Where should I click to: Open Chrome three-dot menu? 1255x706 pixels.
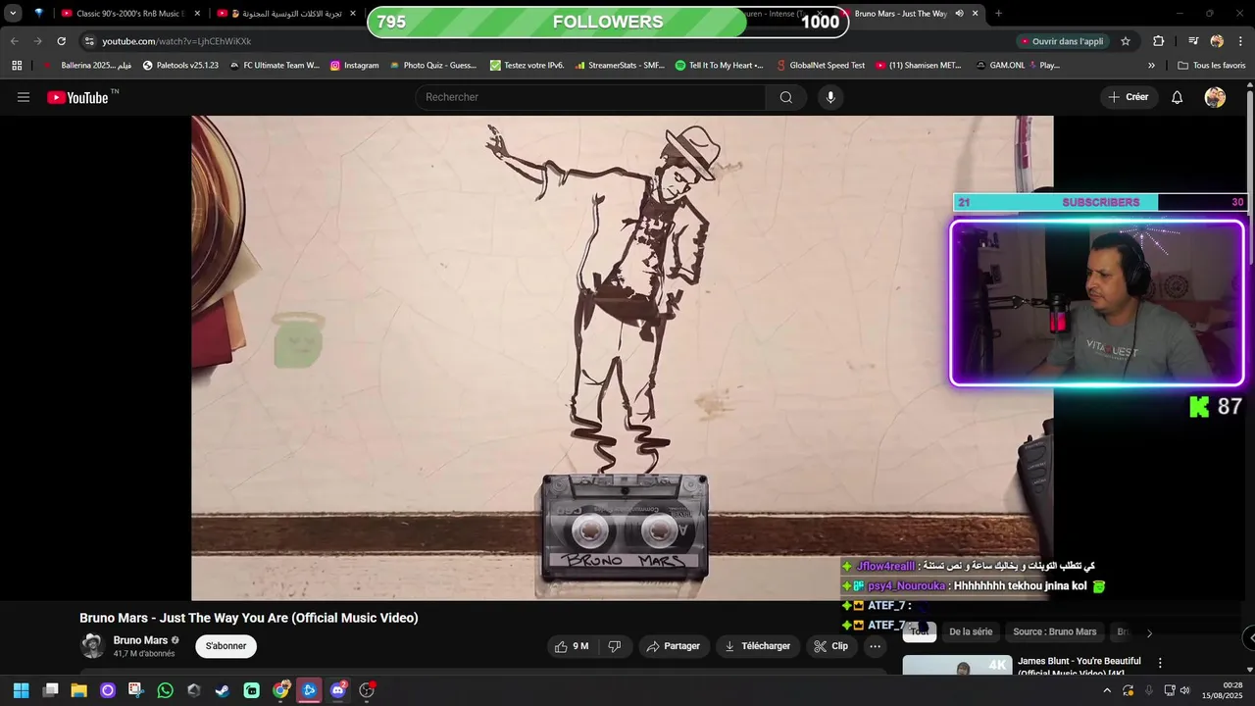(1240, 41)
